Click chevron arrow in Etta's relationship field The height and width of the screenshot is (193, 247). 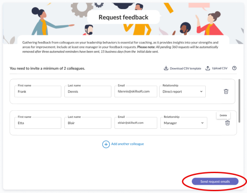(203, 123)
